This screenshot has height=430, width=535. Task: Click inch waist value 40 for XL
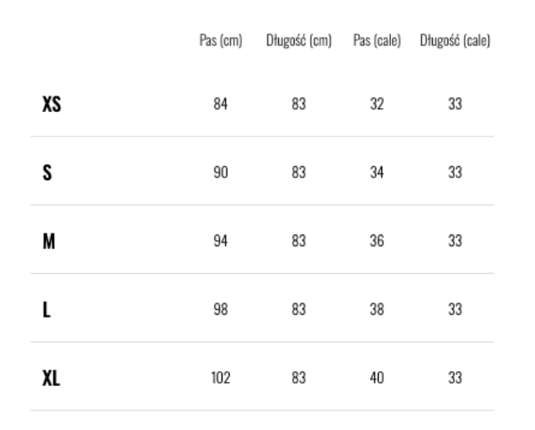pos(376,379)
